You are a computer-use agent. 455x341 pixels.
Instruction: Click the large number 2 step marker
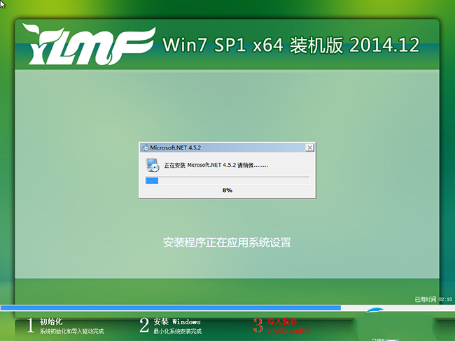pyautogui.click(x=144, y=325)
